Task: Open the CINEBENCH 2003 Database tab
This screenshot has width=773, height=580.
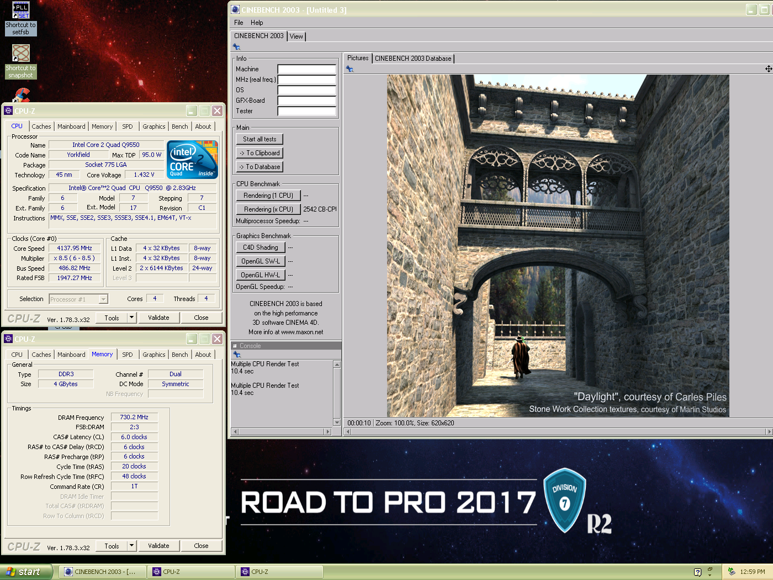Action: tap(413, 59)
